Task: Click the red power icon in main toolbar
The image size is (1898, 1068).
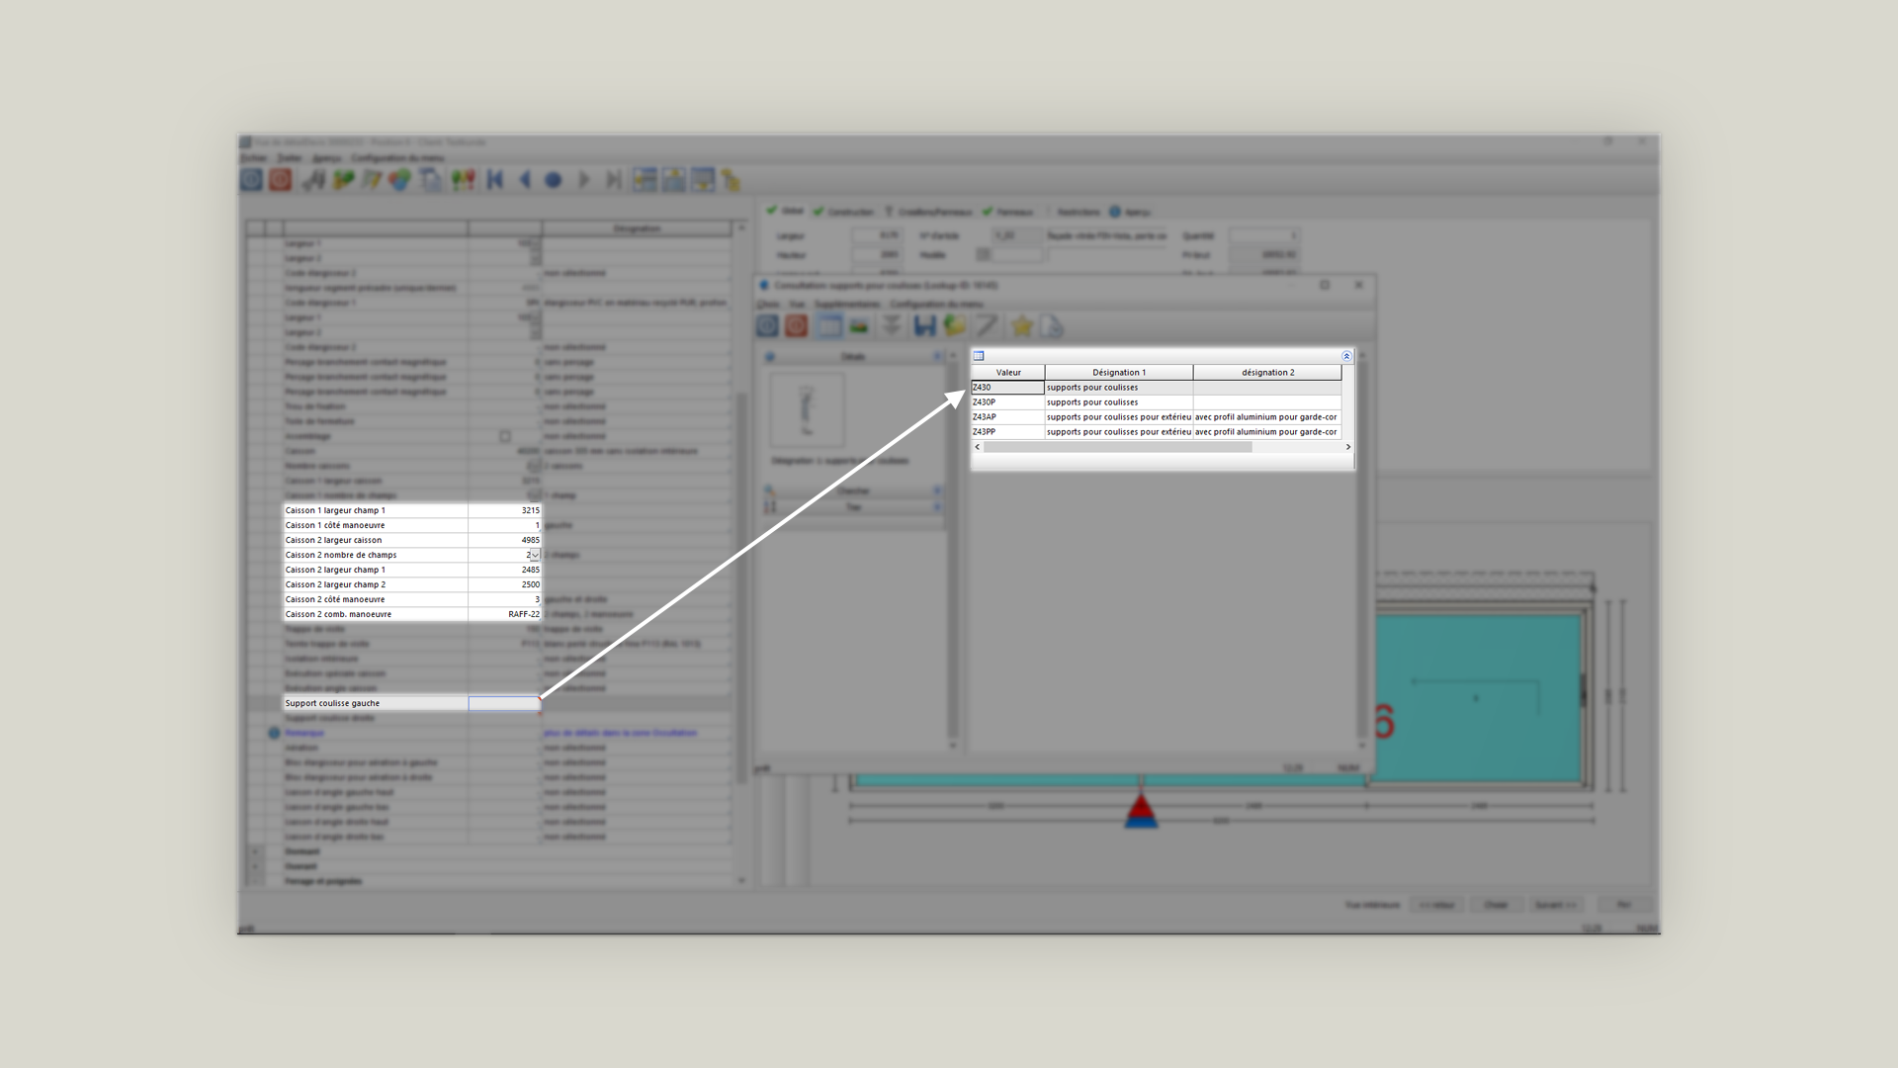Action: [281, 180]
